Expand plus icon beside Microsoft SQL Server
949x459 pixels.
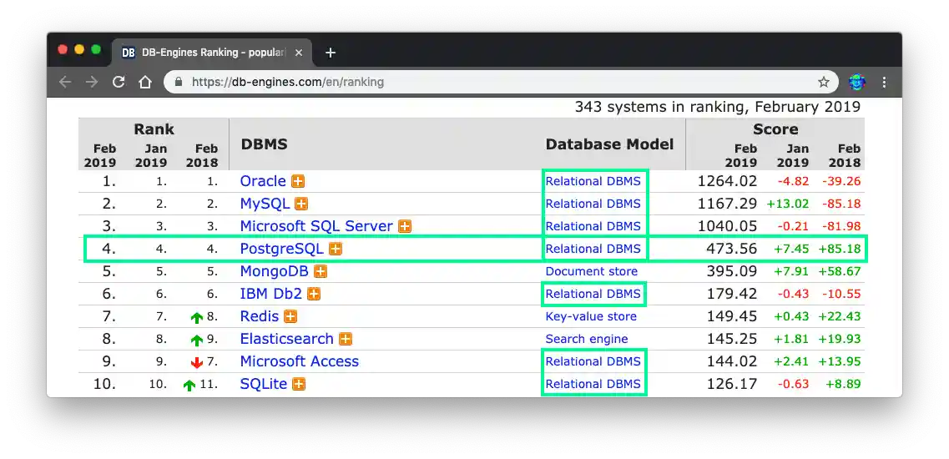click(x=405, y=226)
